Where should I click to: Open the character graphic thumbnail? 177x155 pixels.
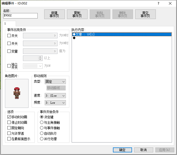click(x=17, y=93)
